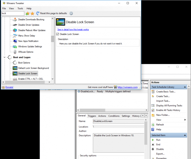Collapse the Selected Item actions section

(185, 135)
